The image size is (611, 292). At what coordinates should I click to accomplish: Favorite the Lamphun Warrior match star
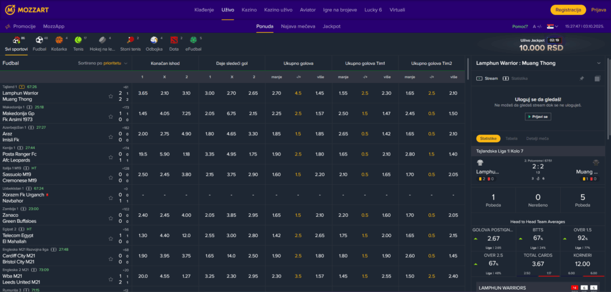[111, 96]
